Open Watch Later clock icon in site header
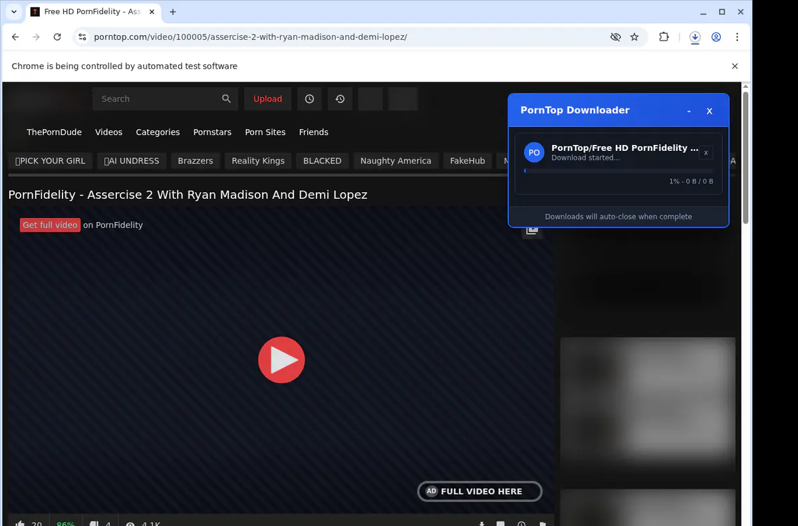This screenshot has width=798, height=526. 309,98
